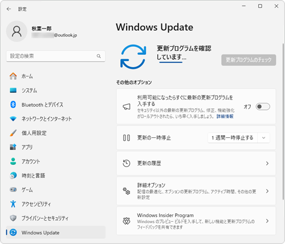Open ゲーム settings
This screenshot has width=285, height=244.
[x=56, y=190]
